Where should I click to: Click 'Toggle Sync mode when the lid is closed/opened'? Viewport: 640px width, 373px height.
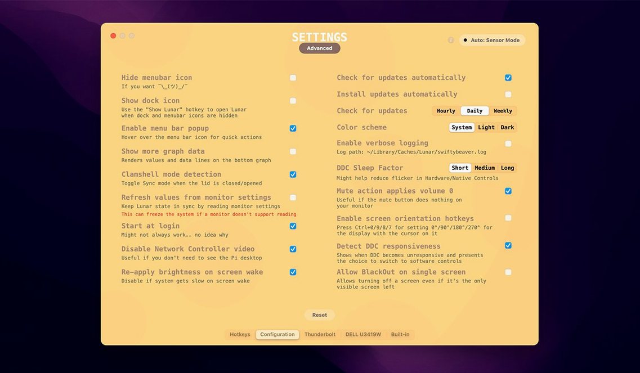coord(191,183)
